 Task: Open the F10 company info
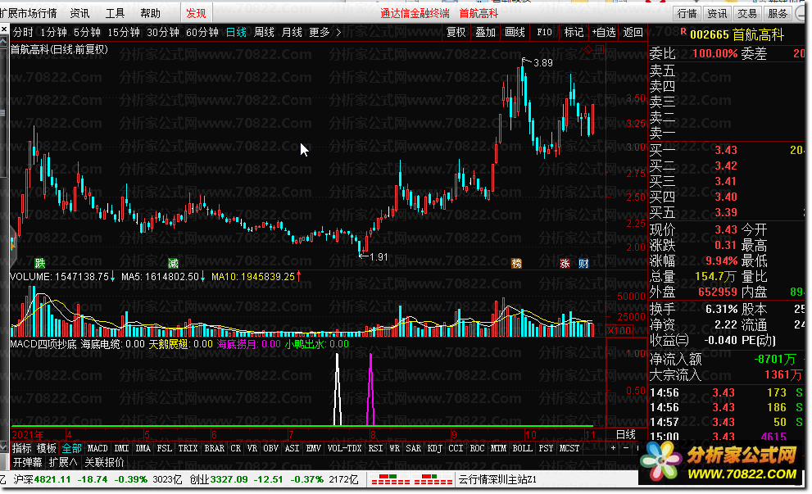[x=544, y=32]
